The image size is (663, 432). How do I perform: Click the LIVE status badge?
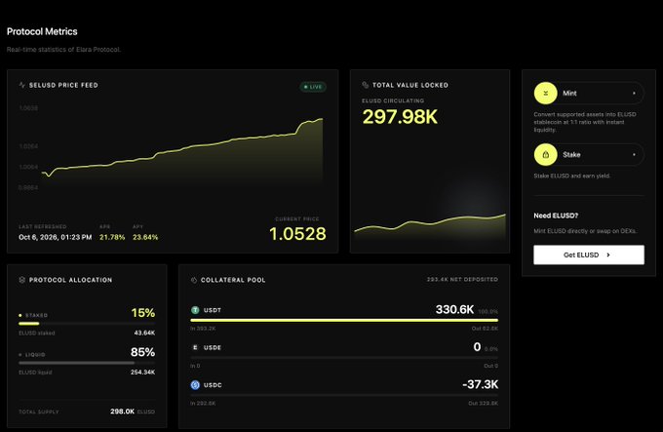[x=313, y=87]
